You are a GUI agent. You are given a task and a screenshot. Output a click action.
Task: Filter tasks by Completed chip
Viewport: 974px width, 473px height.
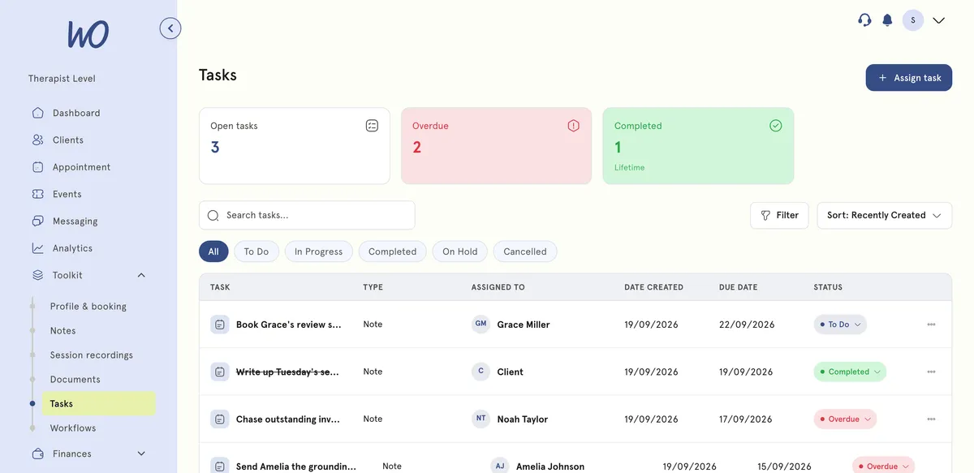(x=392, y=252)
